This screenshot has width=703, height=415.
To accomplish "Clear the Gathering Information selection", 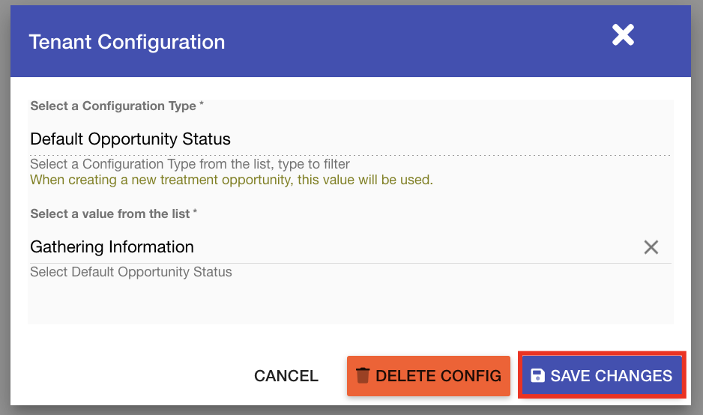I will point(651,247).
